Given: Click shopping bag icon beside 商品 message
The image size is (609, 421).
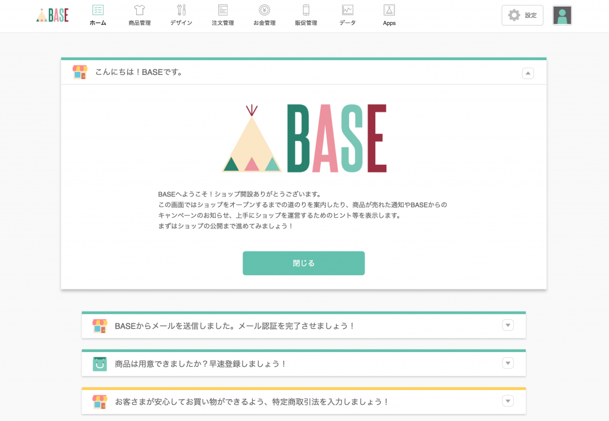Looking at the screenshot, I should (x=100, y=364).
